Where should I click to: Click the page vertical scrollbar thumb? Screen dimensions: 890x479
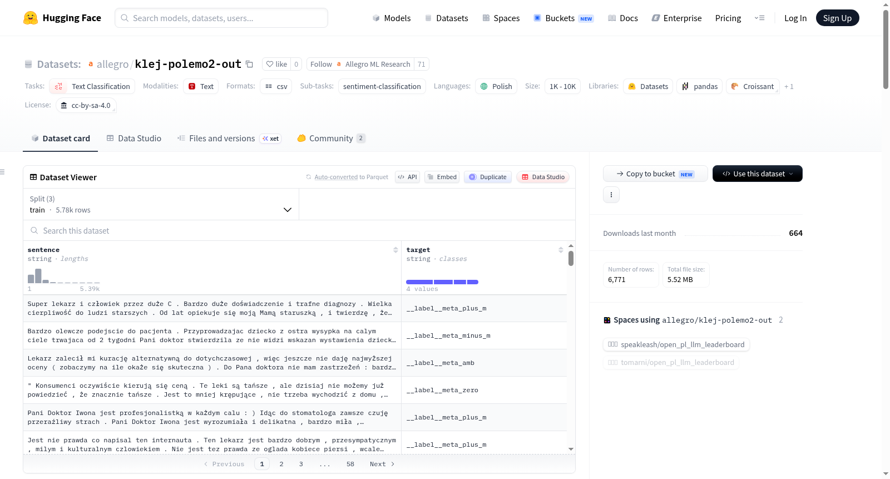tap(886, 49)
